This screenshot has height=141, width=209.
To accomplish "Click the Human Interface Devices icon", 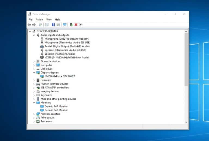I will pyautogui.click(x=38, y=84).
